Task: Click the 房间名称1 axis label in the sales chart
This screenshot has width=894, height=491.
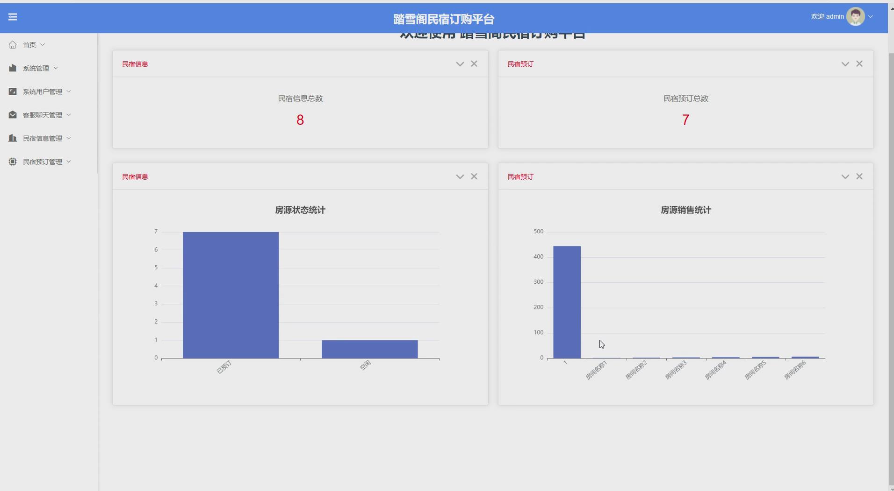Action: (x=597, y=370)
